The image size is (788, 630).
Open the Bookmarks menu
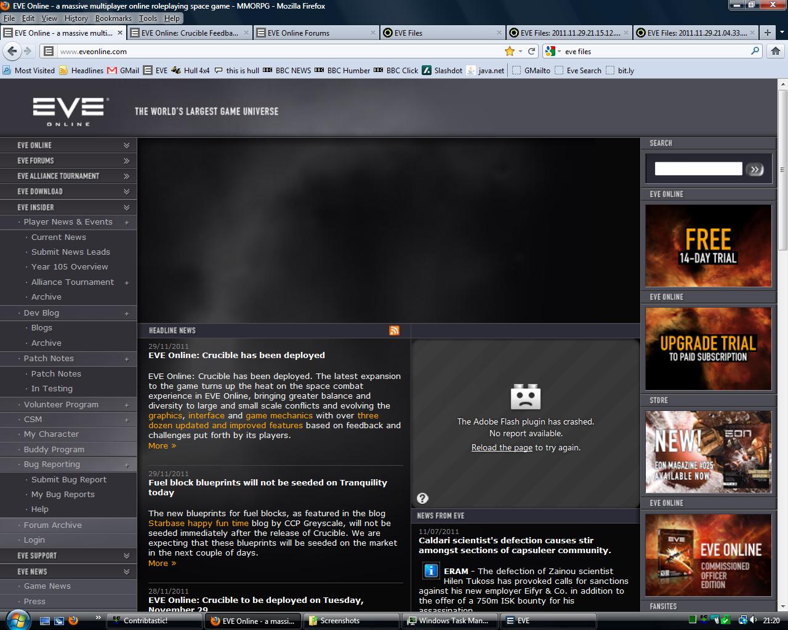(x=113, y=18)
